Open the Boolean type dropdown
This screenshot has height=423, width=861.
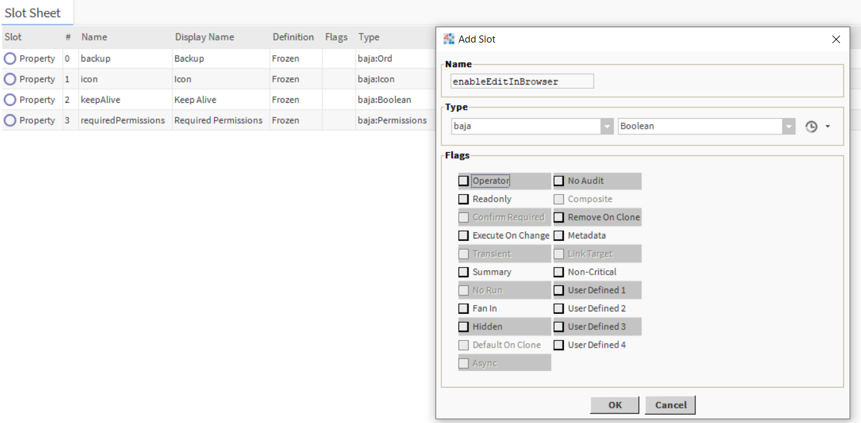[x=789, y=126]
